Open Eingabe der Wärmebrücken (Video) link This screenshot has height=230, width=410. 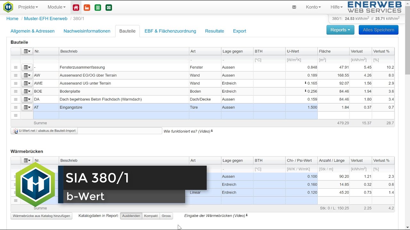215,216
